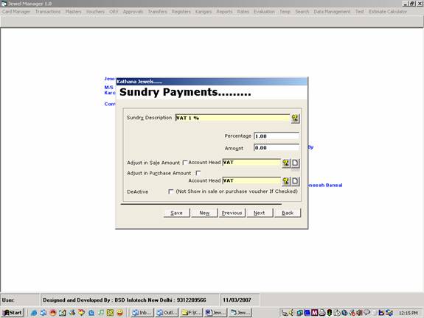
Task: Click new-document icon for sale Account Head
Action: 295,163
